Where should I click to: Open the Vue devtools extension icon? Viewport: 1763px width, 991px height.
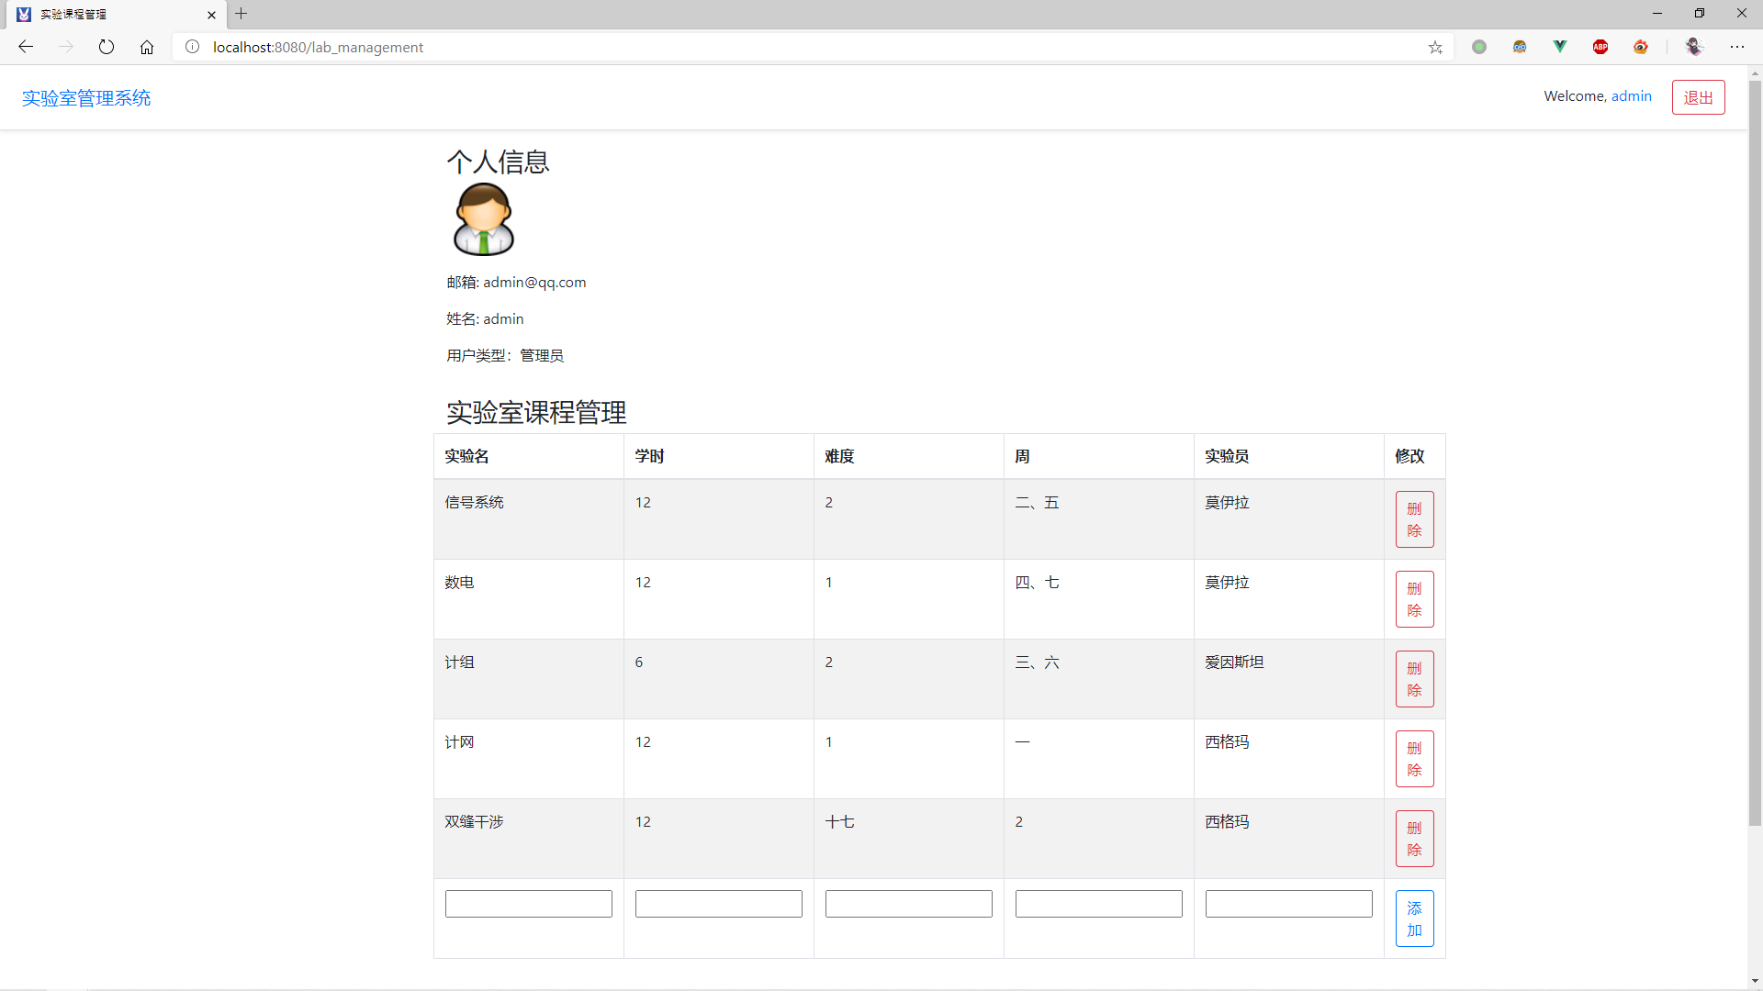pos(1560,47)
